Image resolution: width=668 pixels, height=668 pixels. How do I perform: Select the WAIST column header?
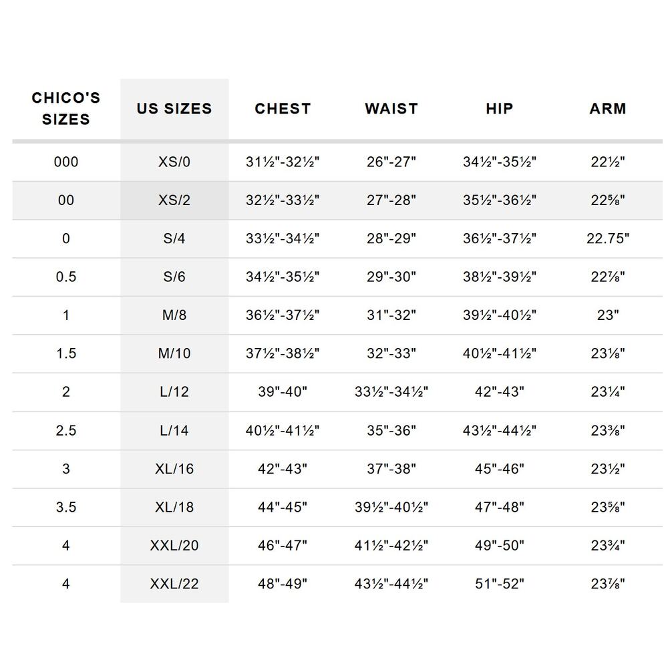click(x=391, y=109)
